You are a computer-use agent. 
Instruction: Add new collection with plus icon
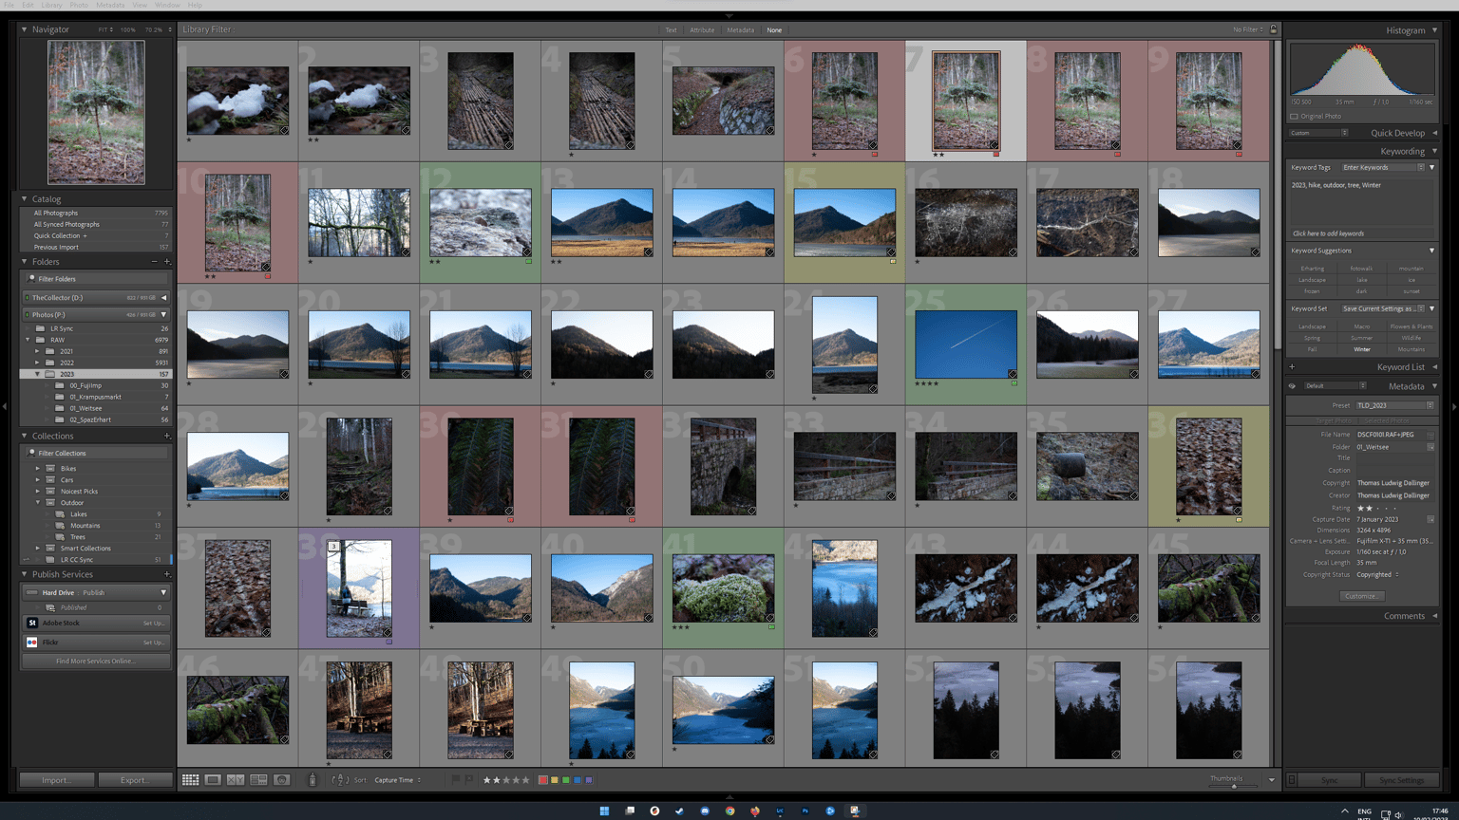pyautogui.click(x=167, y=437)
